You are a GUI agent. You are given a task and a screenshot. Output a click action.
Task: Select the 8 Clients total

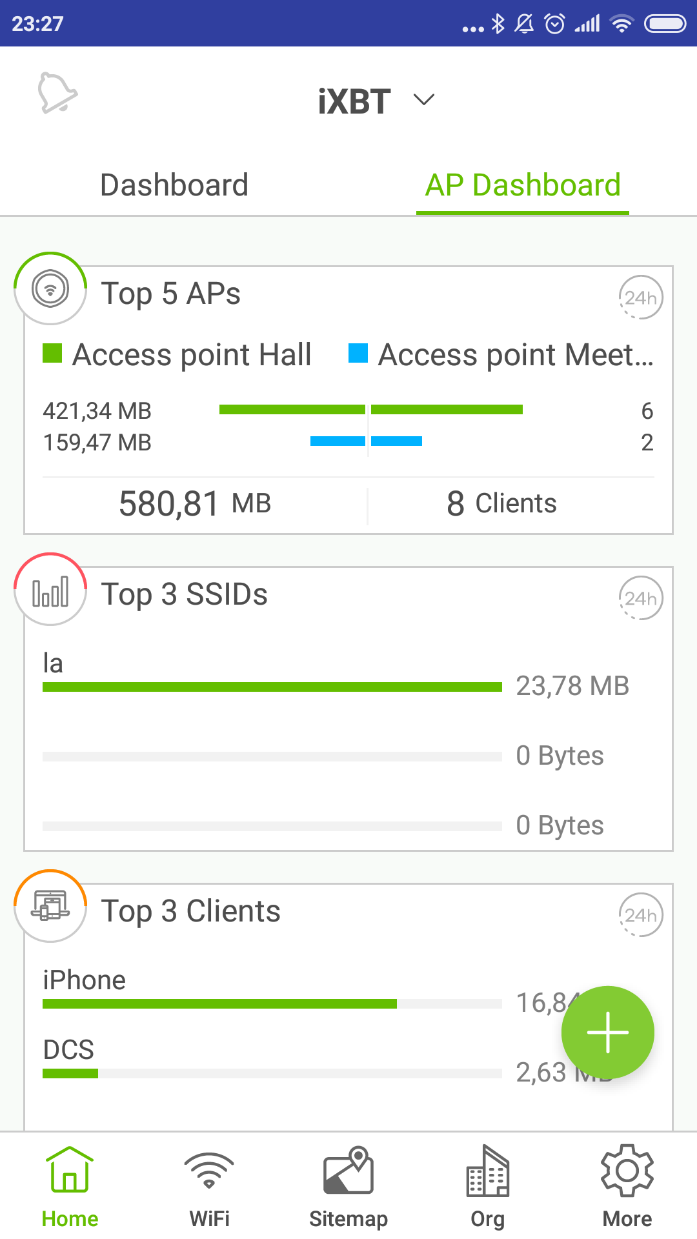click(501, 503)
